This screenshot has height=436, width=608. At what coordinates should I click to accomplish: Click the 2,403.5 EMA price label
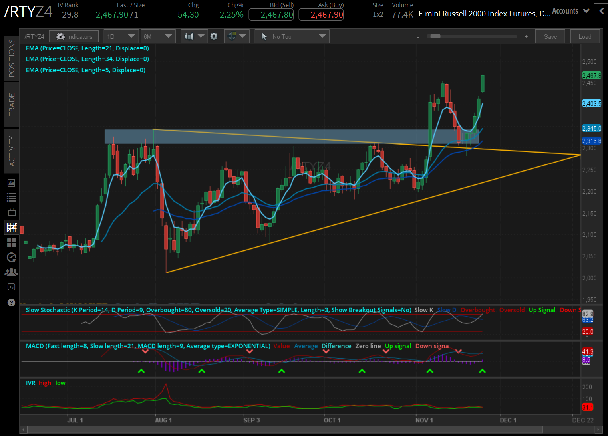(x=592, y=103)
